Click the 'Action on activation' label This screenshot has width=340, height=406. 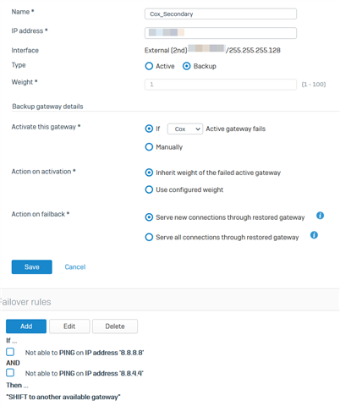click(43, 172)
